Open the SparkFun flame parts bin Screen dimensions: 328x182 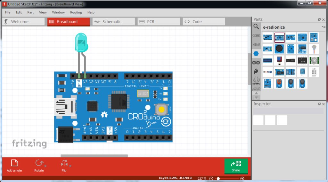point(256,71)
